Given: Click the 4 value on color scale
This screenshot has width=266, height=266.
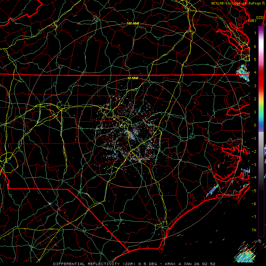Looking at the screenshot, I should 255,73.
